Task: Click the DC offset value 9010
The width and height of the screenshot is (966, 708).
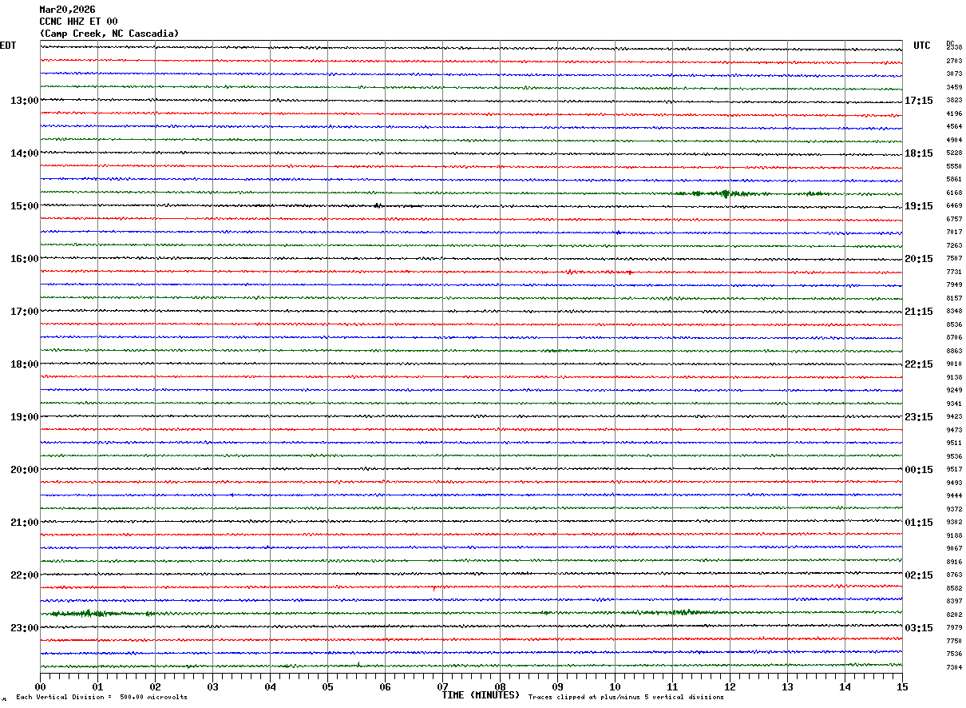Action: click(954, 364)
